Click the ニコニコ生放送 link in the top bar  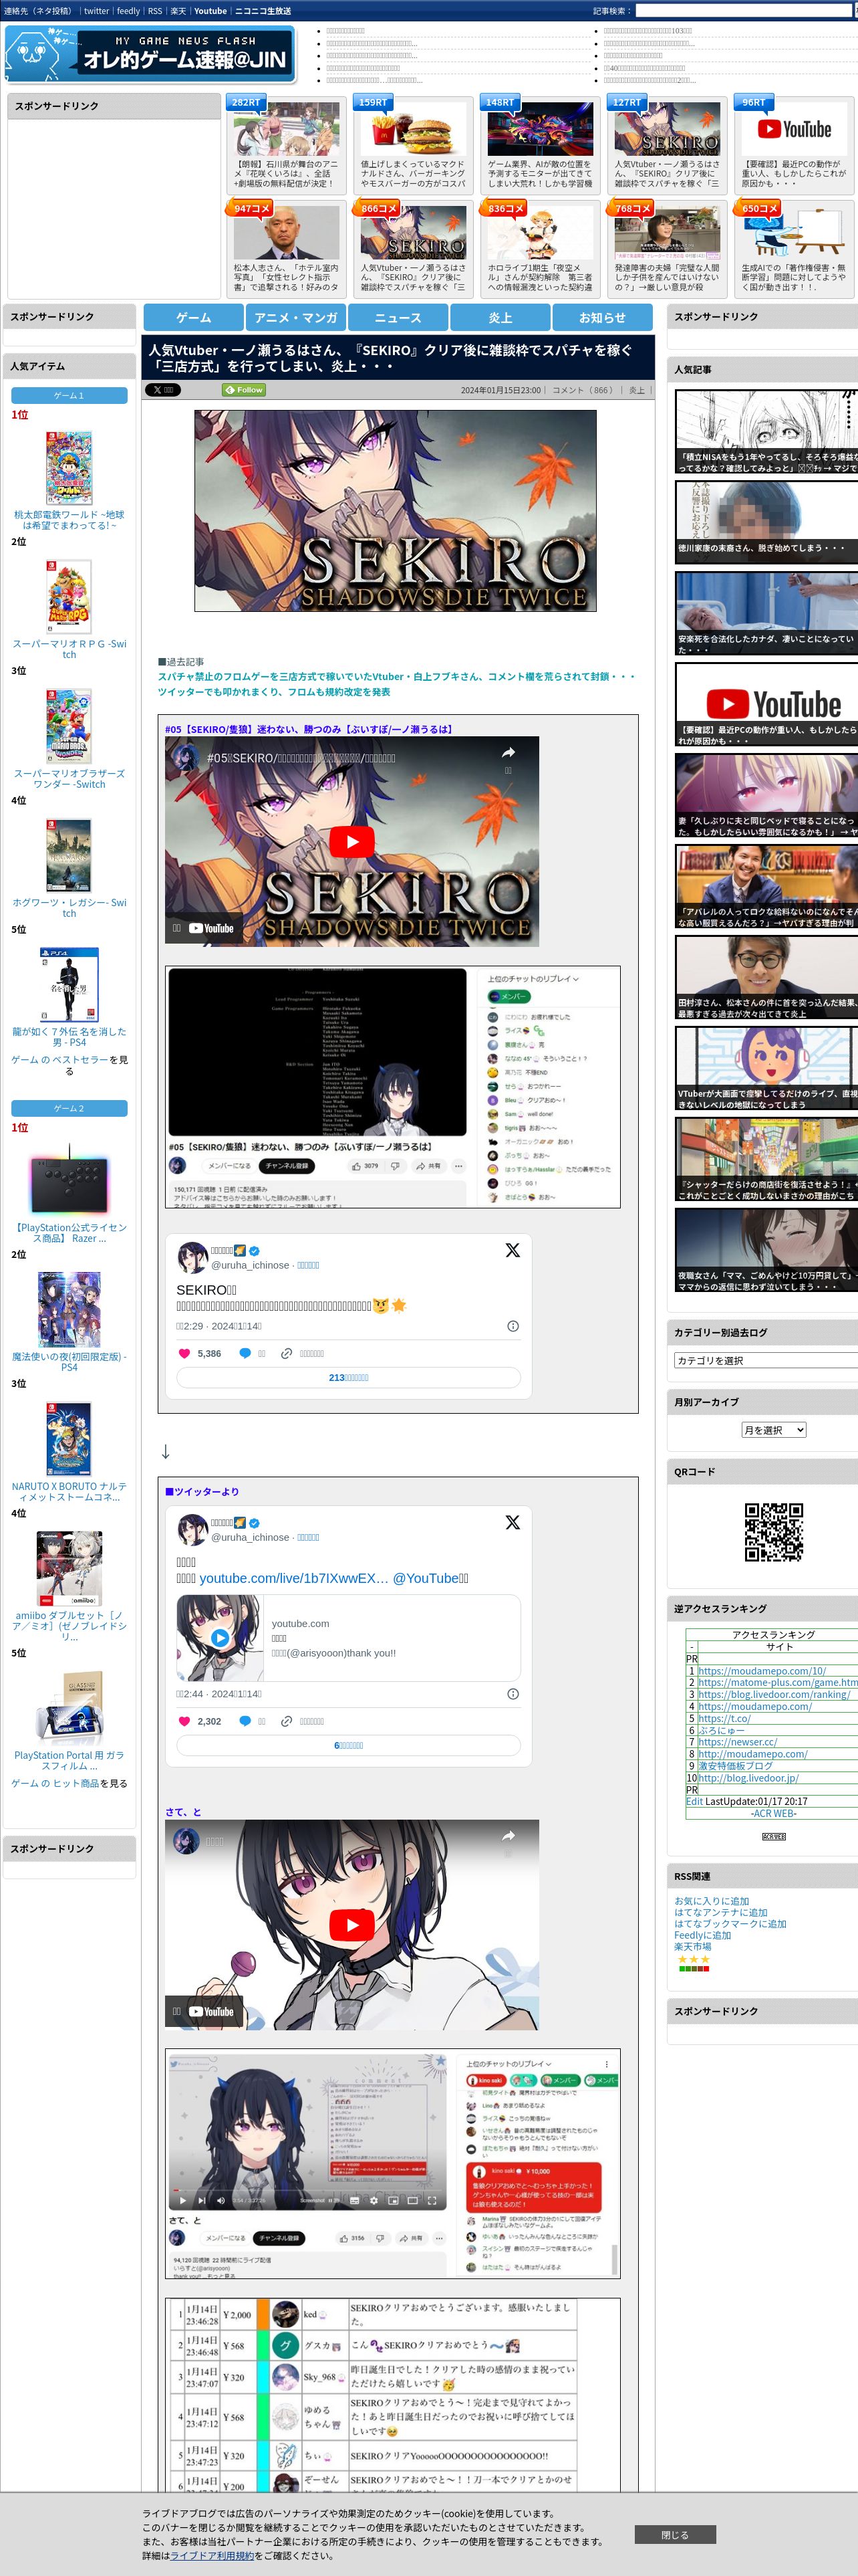(x=263, y=11)
